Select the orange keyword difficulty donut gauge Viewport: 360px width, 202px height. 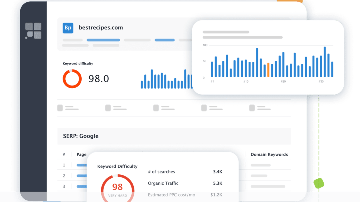(x=72, y=79)
